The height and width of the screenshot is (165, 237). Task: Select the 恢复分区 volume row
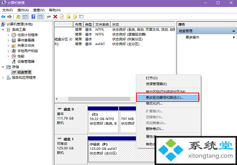pos(115,39)
